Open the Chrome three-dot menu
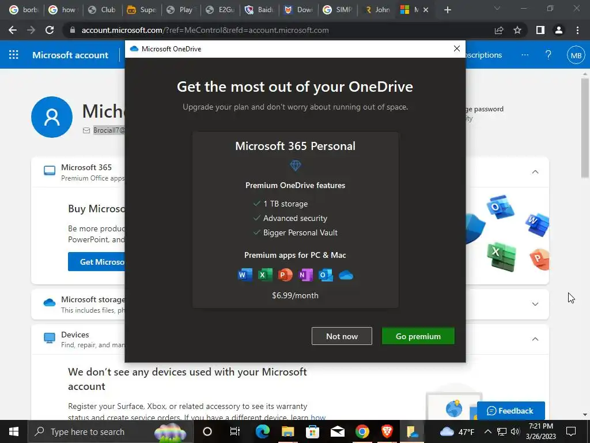590x443 pixels. tap(577, 30)
